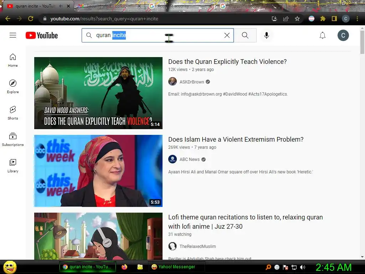Open Shorts in the YouTube sidebar

tap(13, 113)
